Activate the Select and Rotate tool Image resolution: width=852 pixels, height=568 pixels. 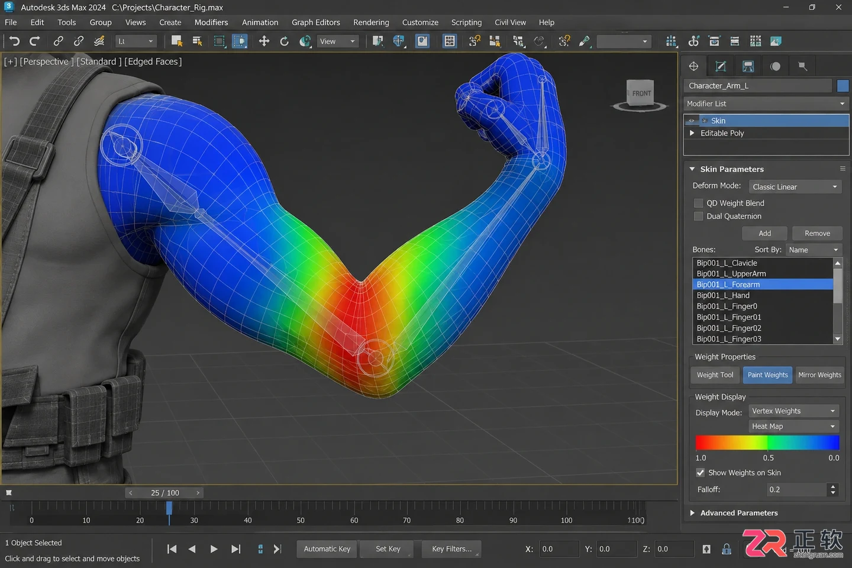[284, 41]
